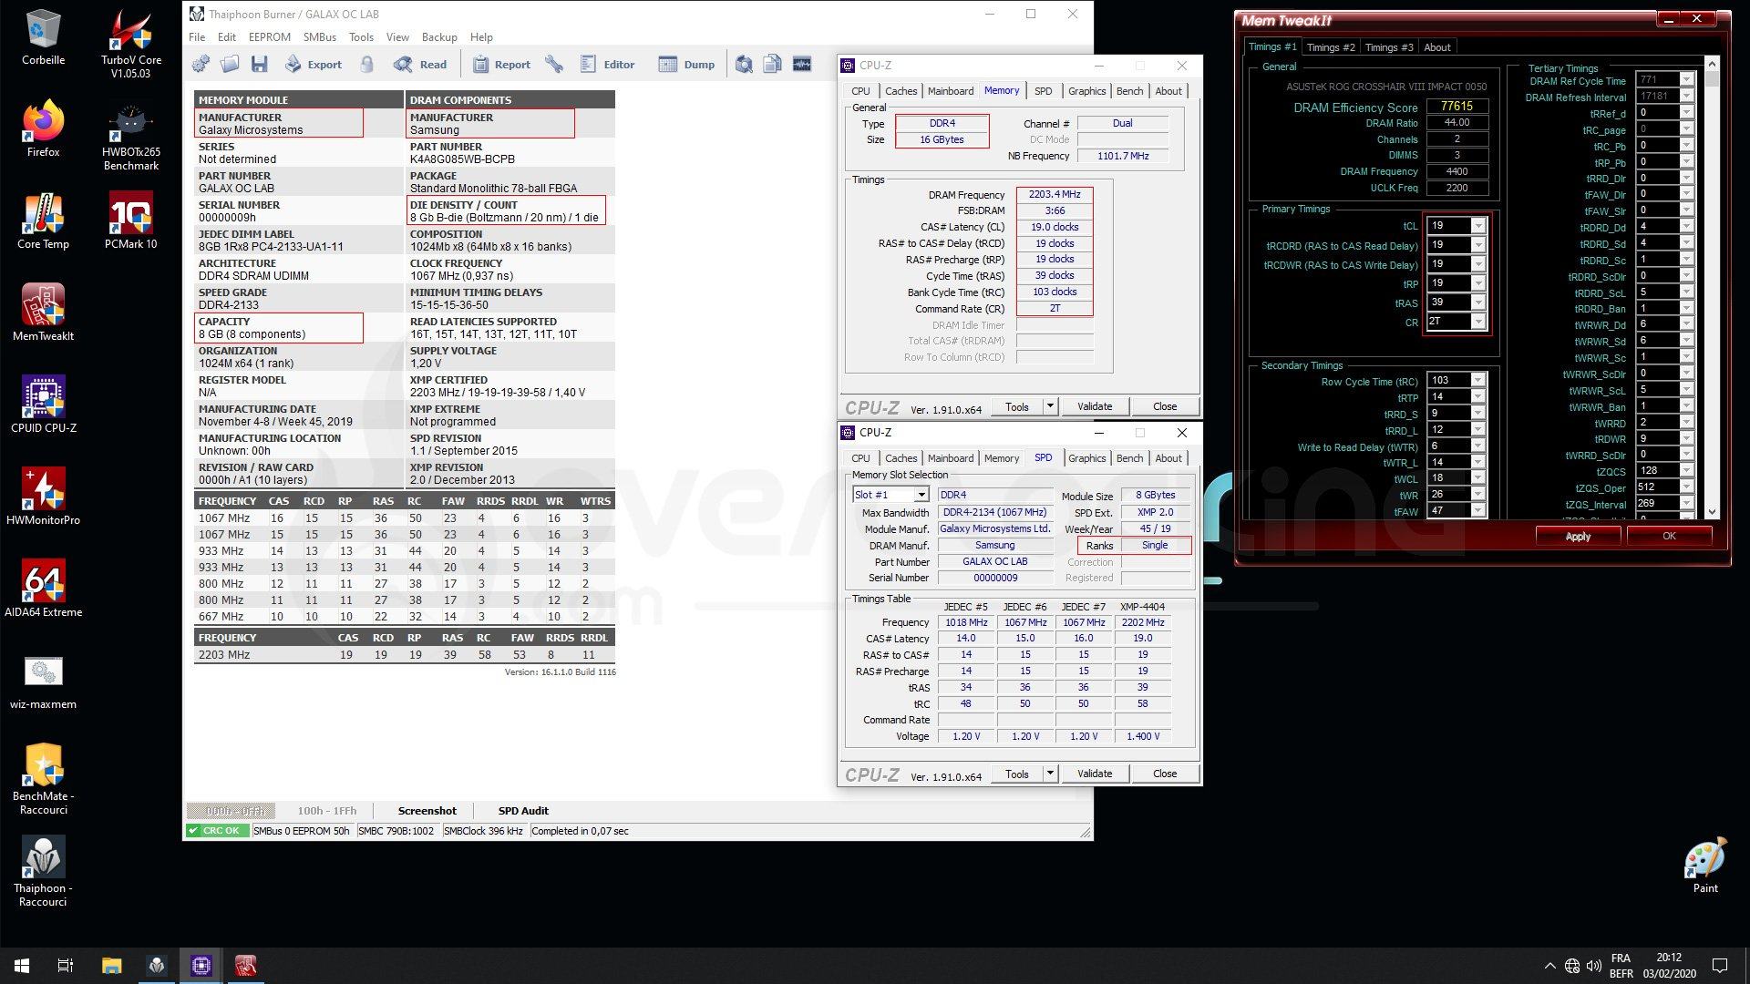Click Validate button in upper CPU-Z window

[1095, 406]
